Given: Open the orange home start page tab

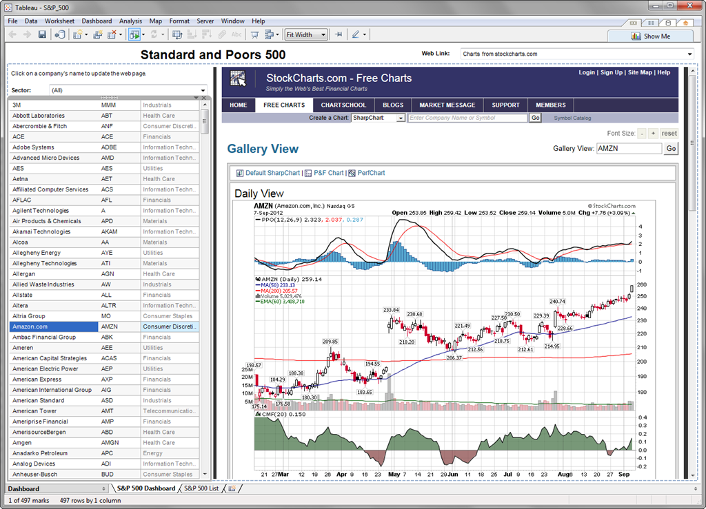Looking at the screenshot, I should [685, 23].
